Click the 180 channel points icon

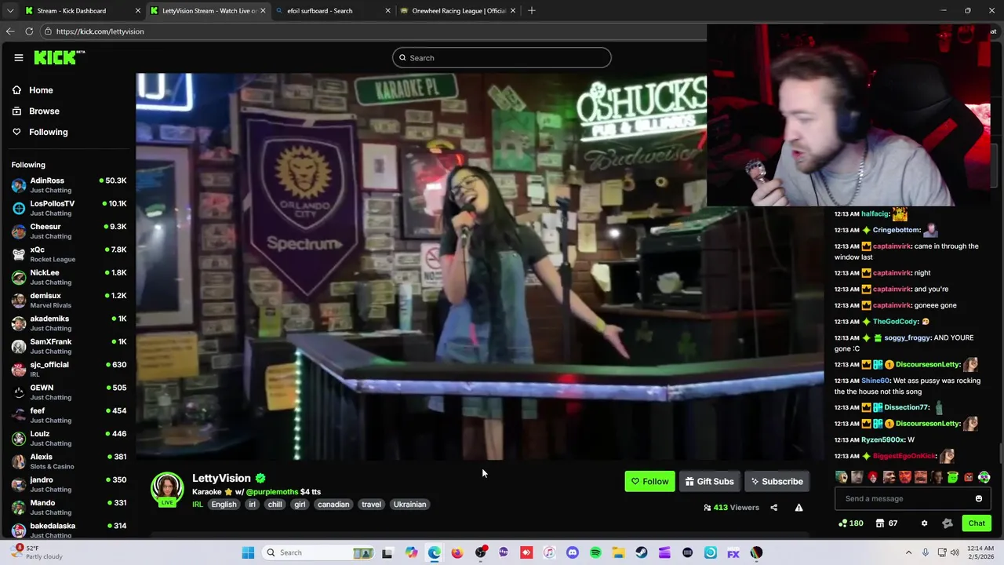point(850,523)
